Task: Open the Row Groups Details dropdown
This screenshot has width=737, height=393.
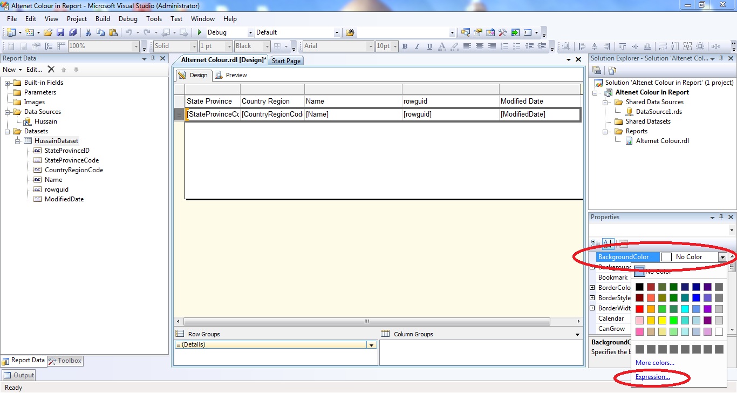Action: [x=370, y=344]
